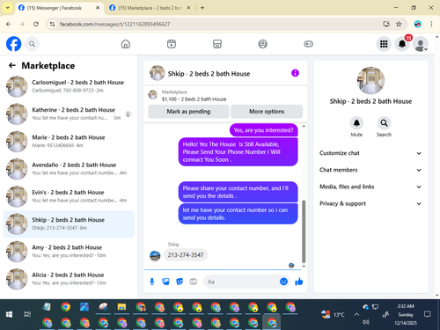Click Shkip's sender avatar by phone number
440x330 pixels.
(155, 256)
